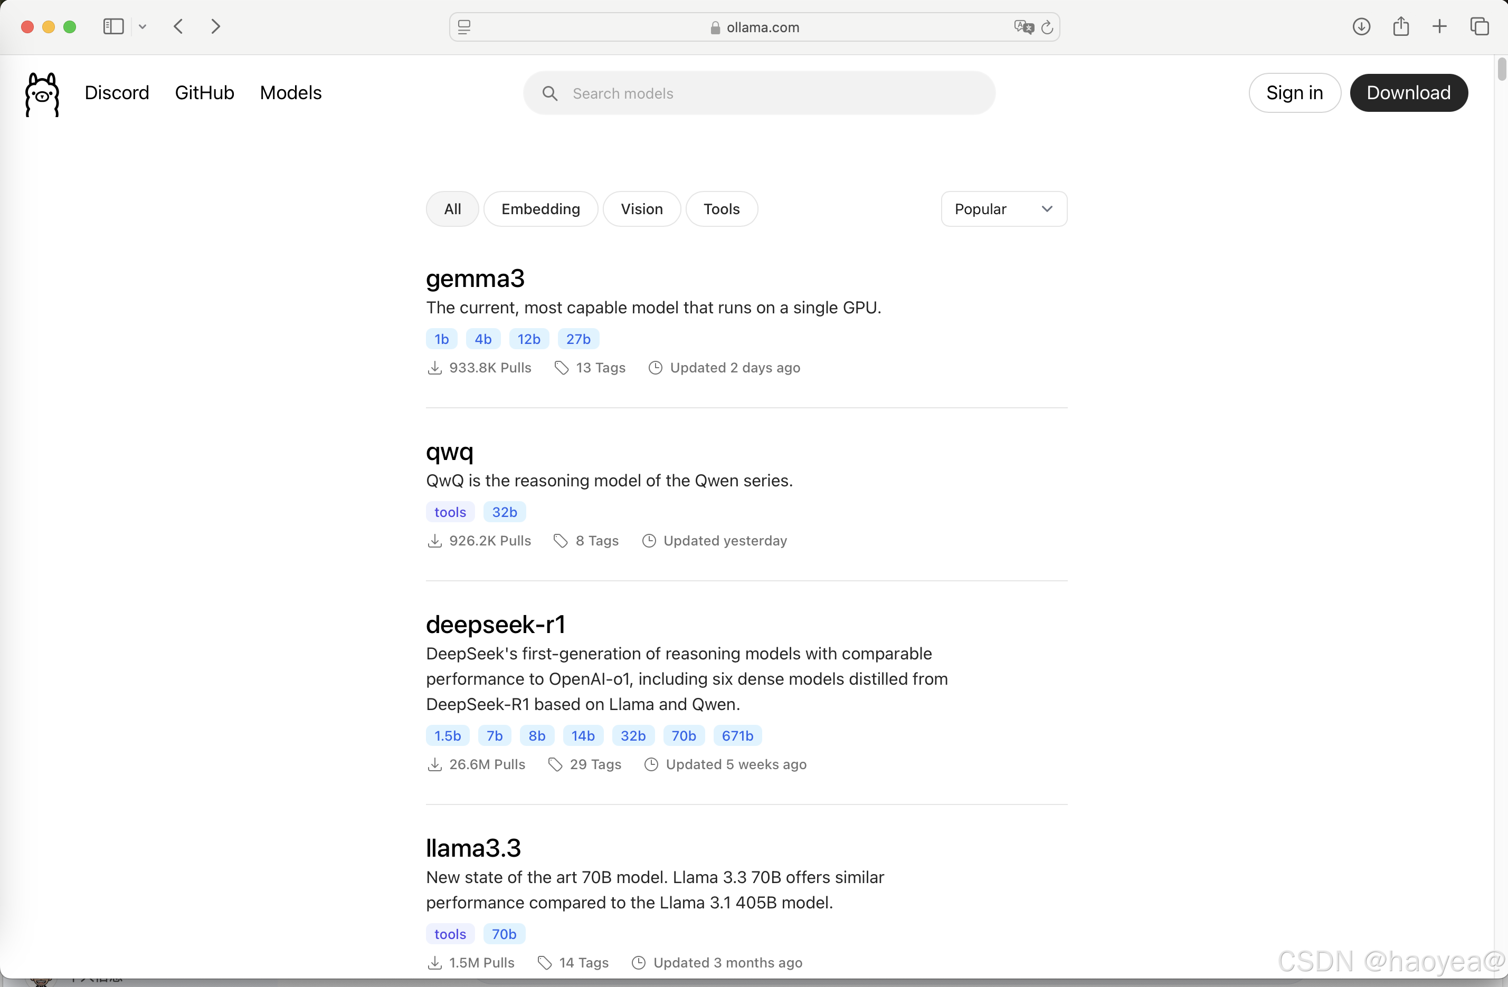Select the Tools filter tab
This screenshot has width=1508, height=987.
point(721,209)
